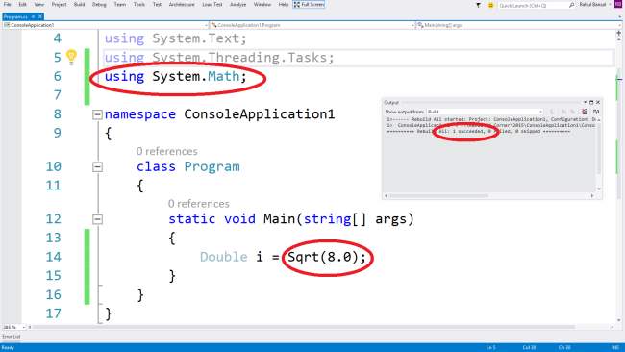Click the lightbulb quick actions icon

point(71,57)
